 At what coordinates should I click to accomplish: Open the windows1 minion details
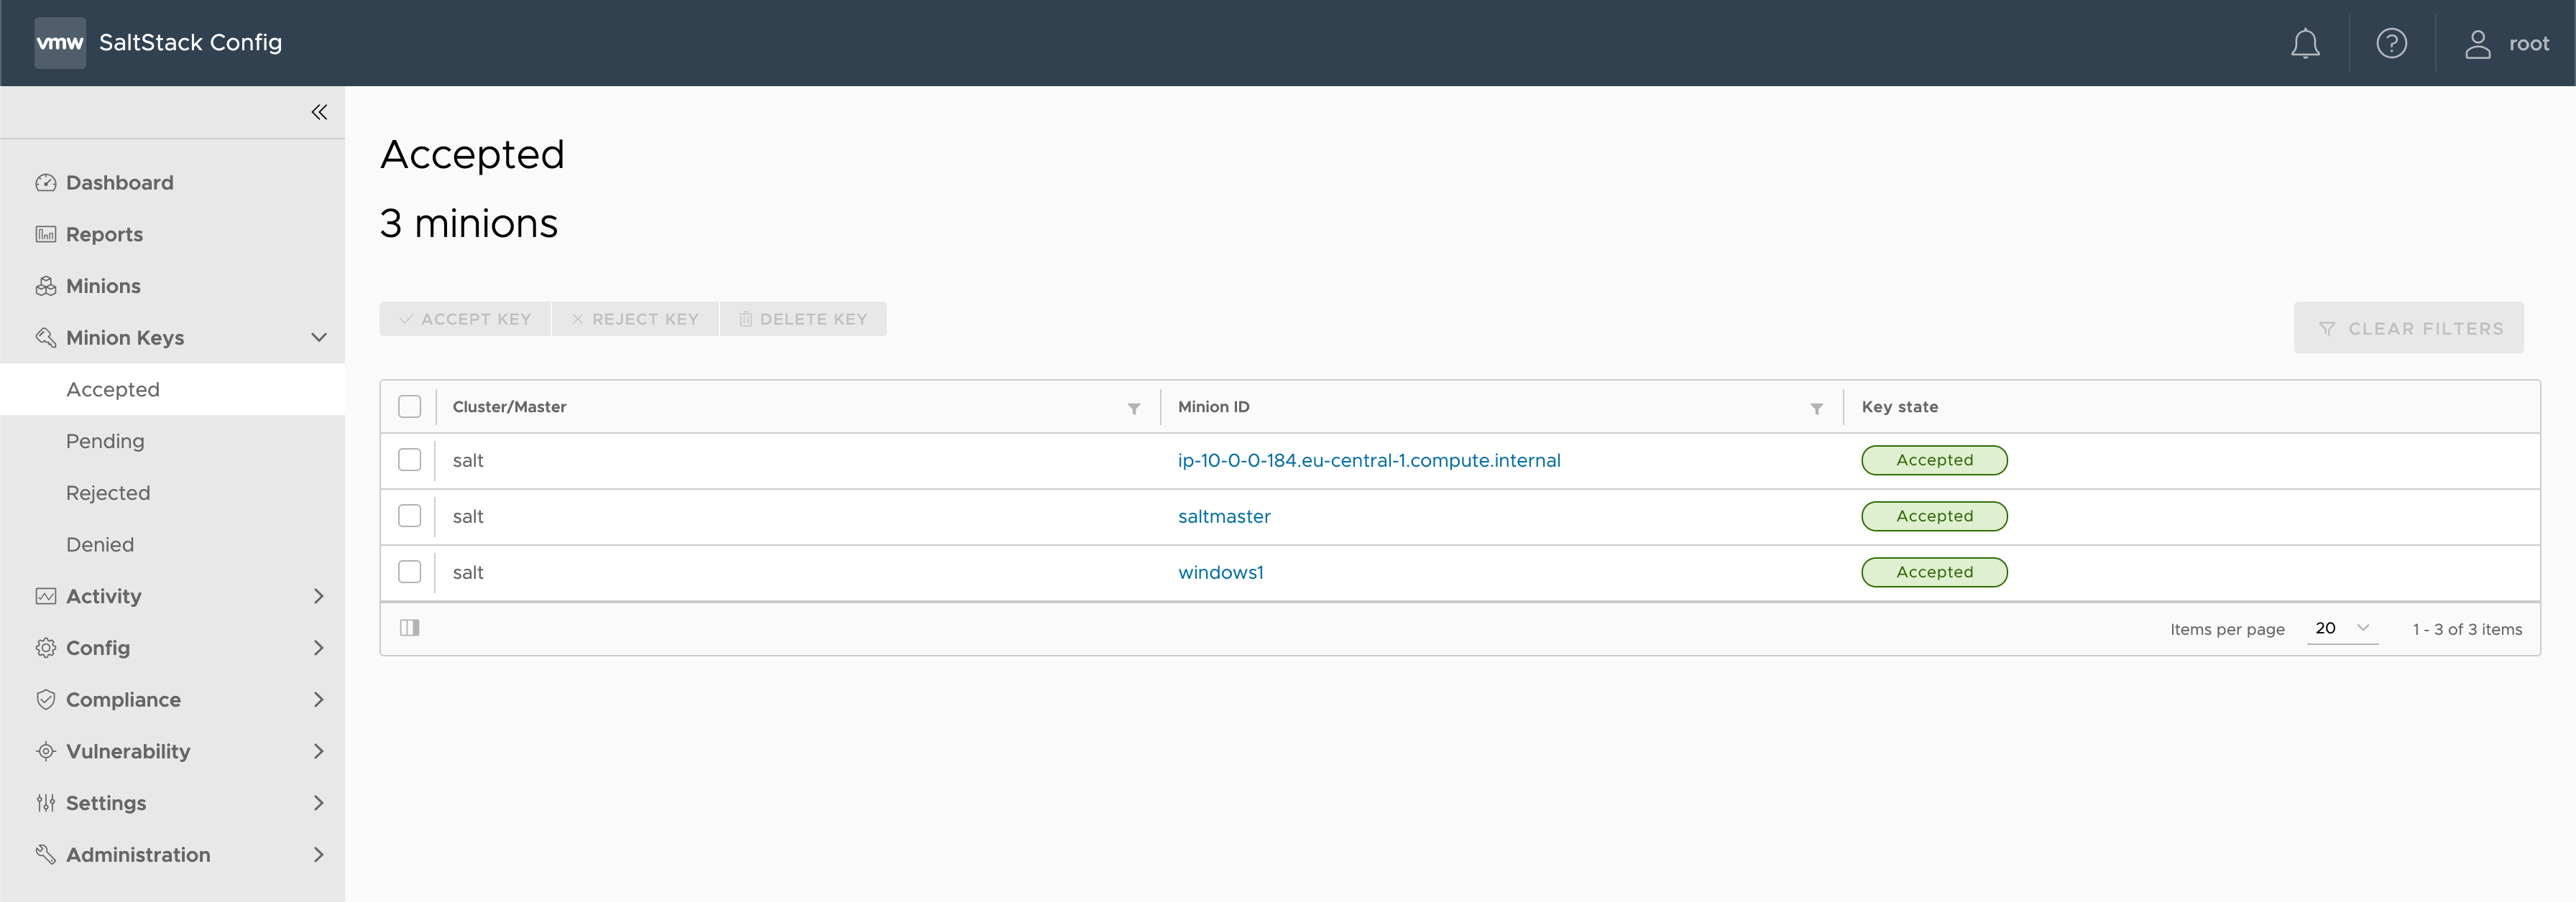[x=1221, y=572]
